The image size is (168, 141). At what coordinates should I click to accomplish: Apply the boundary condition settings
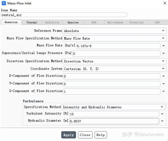point(69,135)
